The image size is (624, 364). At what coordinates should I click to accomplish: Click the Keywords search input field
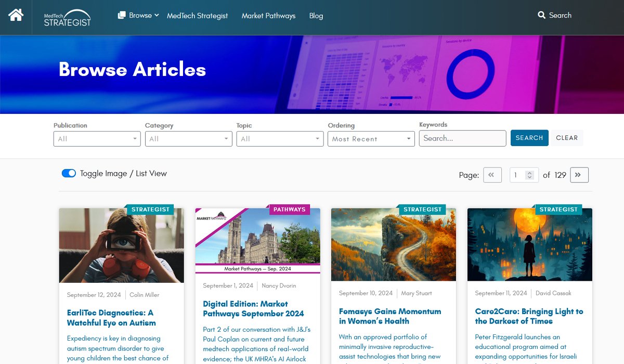(463, 138)
